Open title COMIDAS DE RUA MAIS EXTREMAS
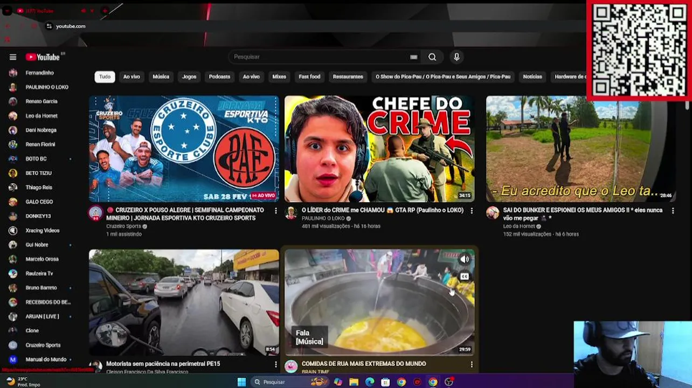692x388 pixels. [x=364, y=364]
